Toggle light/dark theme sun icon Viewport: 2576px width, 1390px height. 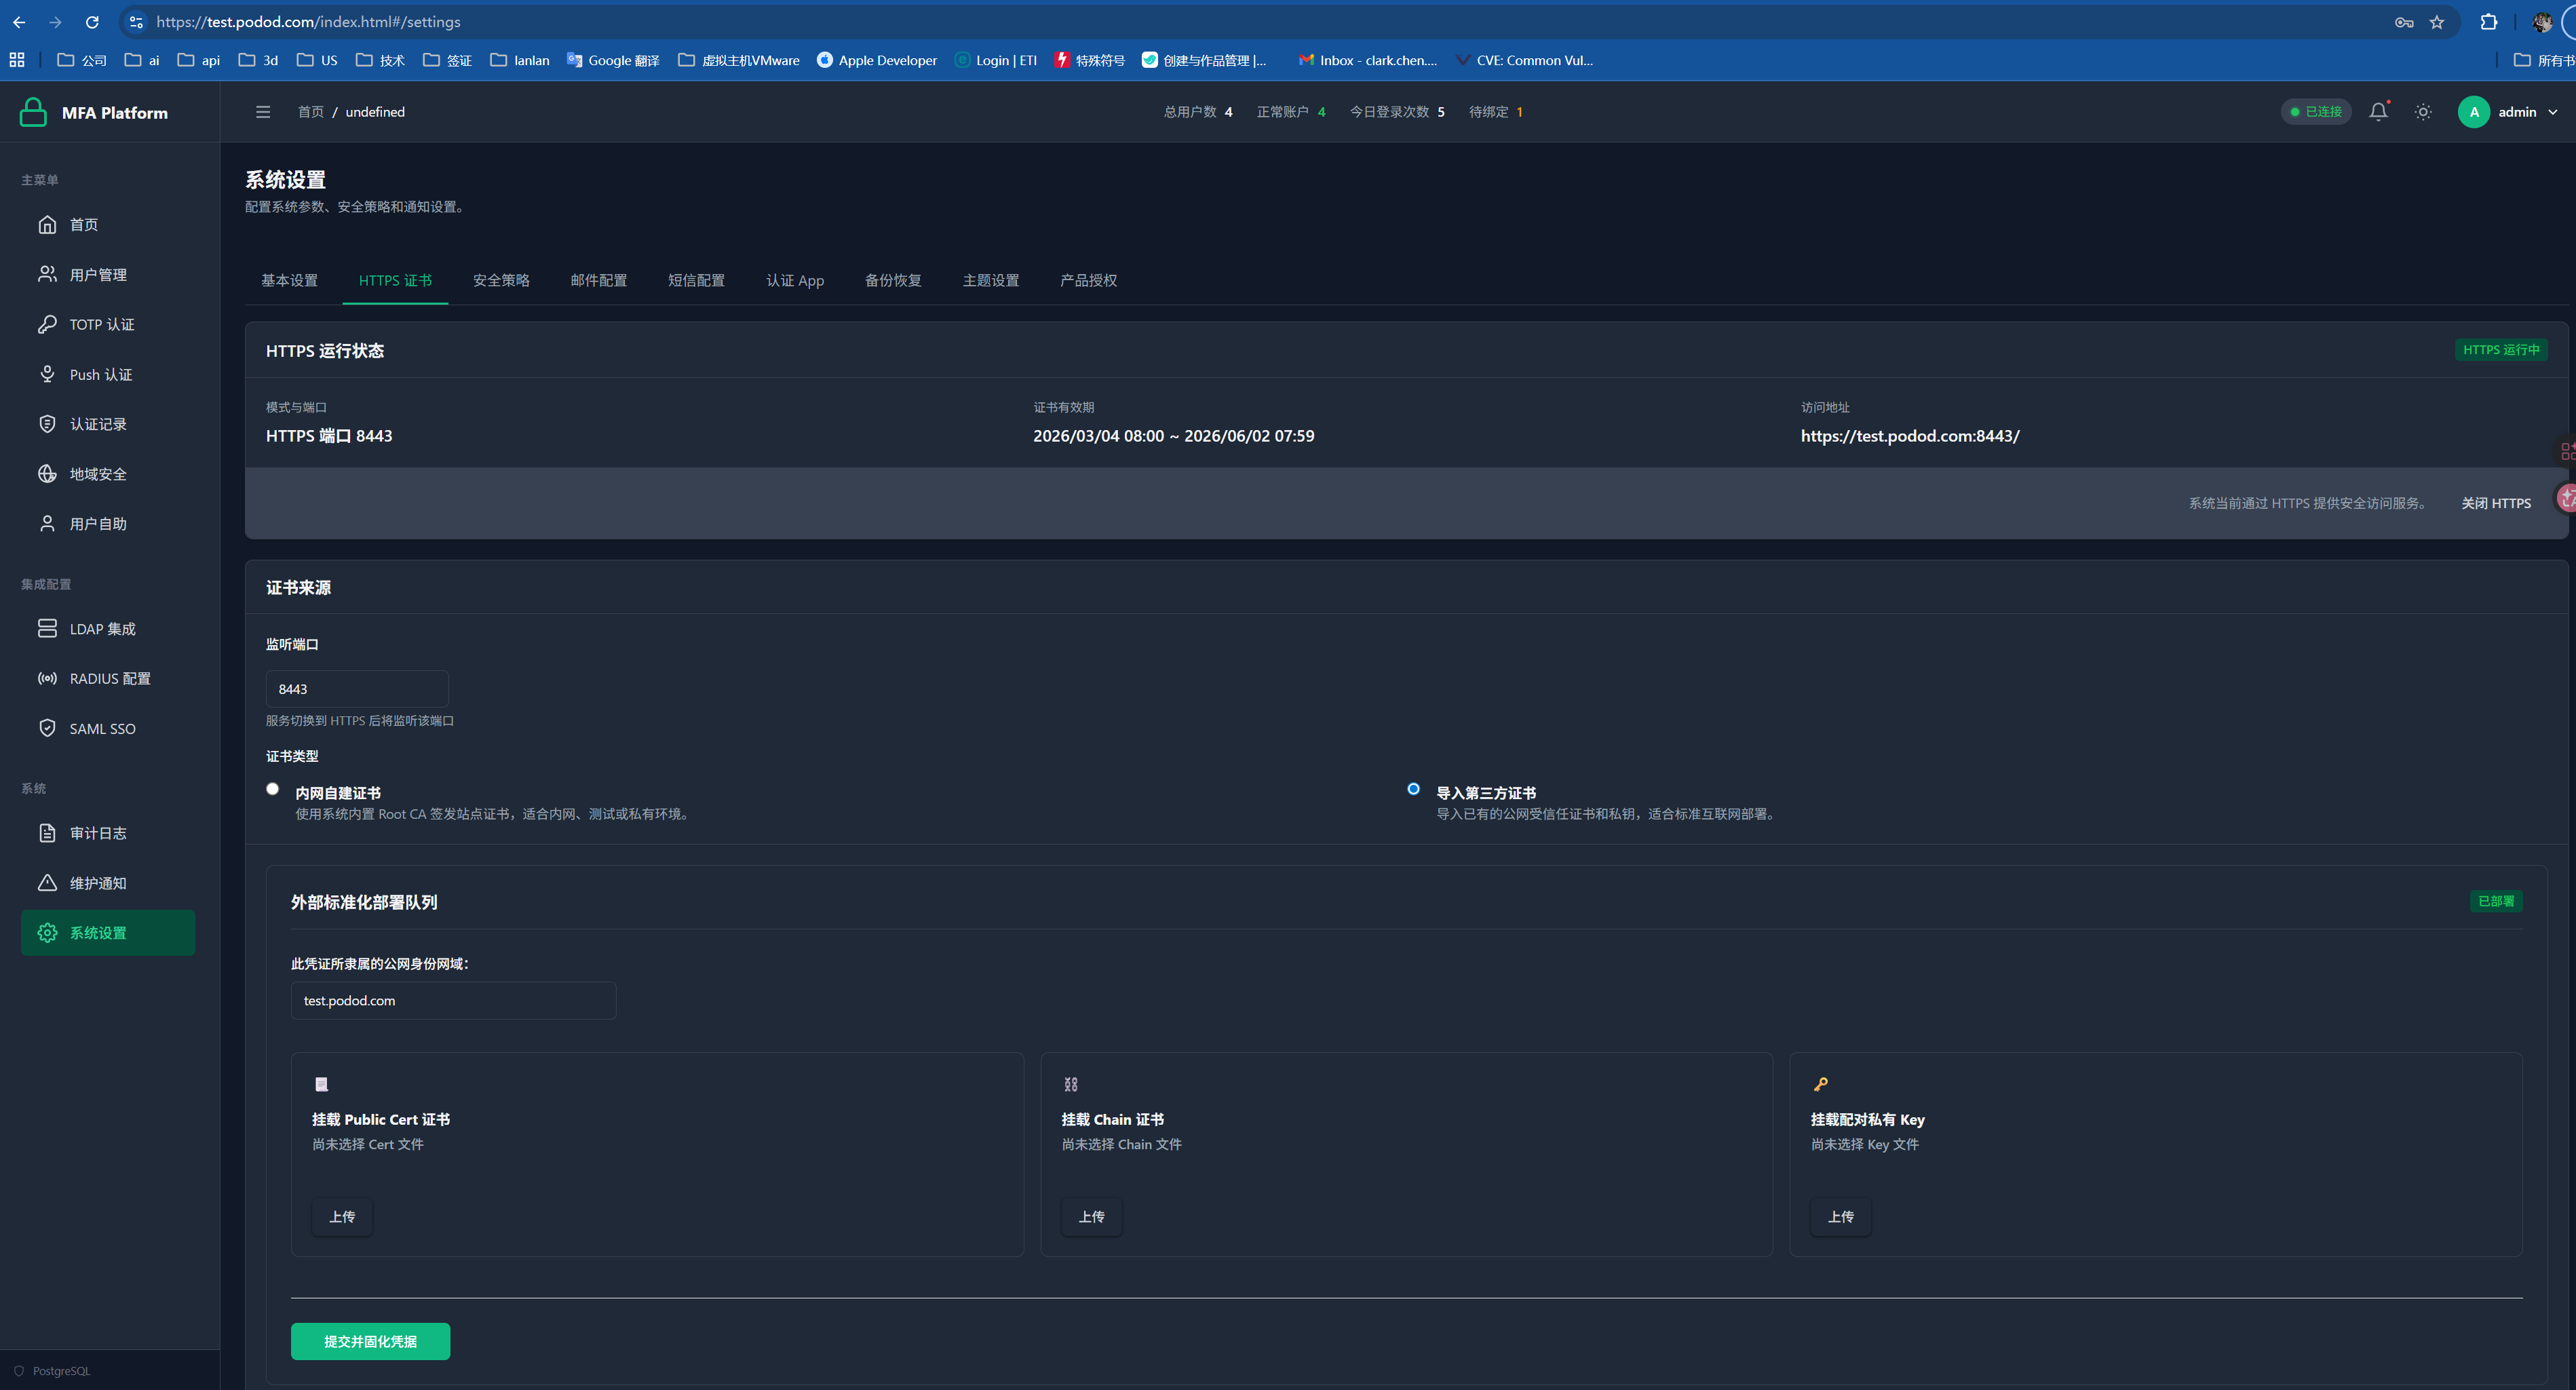tap(2423, 112)
